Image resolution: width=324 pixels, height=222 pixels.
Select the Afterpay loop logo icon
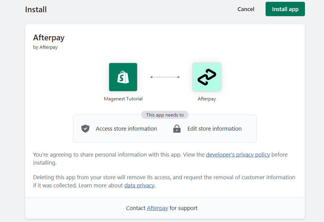pos(207,77)
